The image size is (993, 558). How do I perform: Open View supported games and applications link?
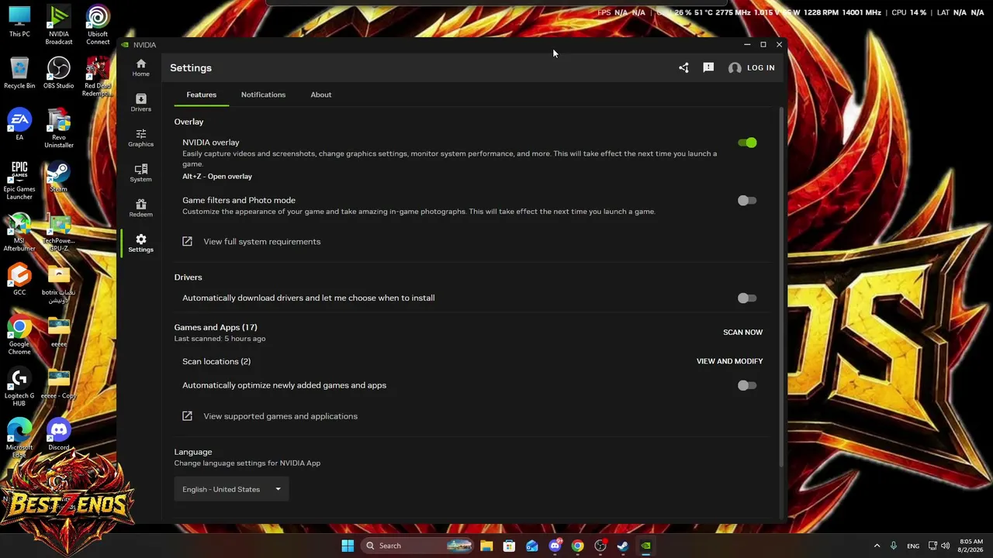click(270, 416)
